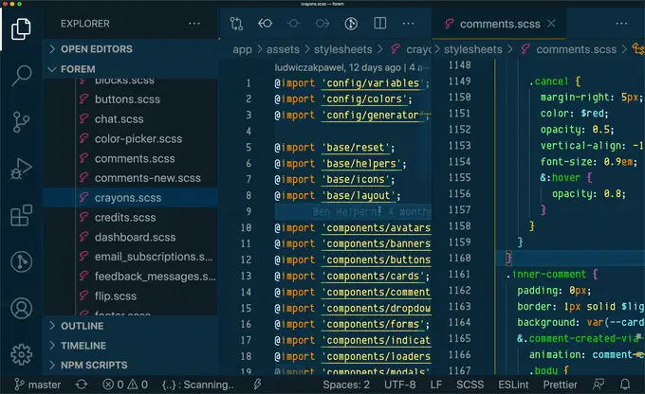Viewport: 645px width, 394px height.
Task: Open Source Control view in activity bar
Action: coord(21,122)
